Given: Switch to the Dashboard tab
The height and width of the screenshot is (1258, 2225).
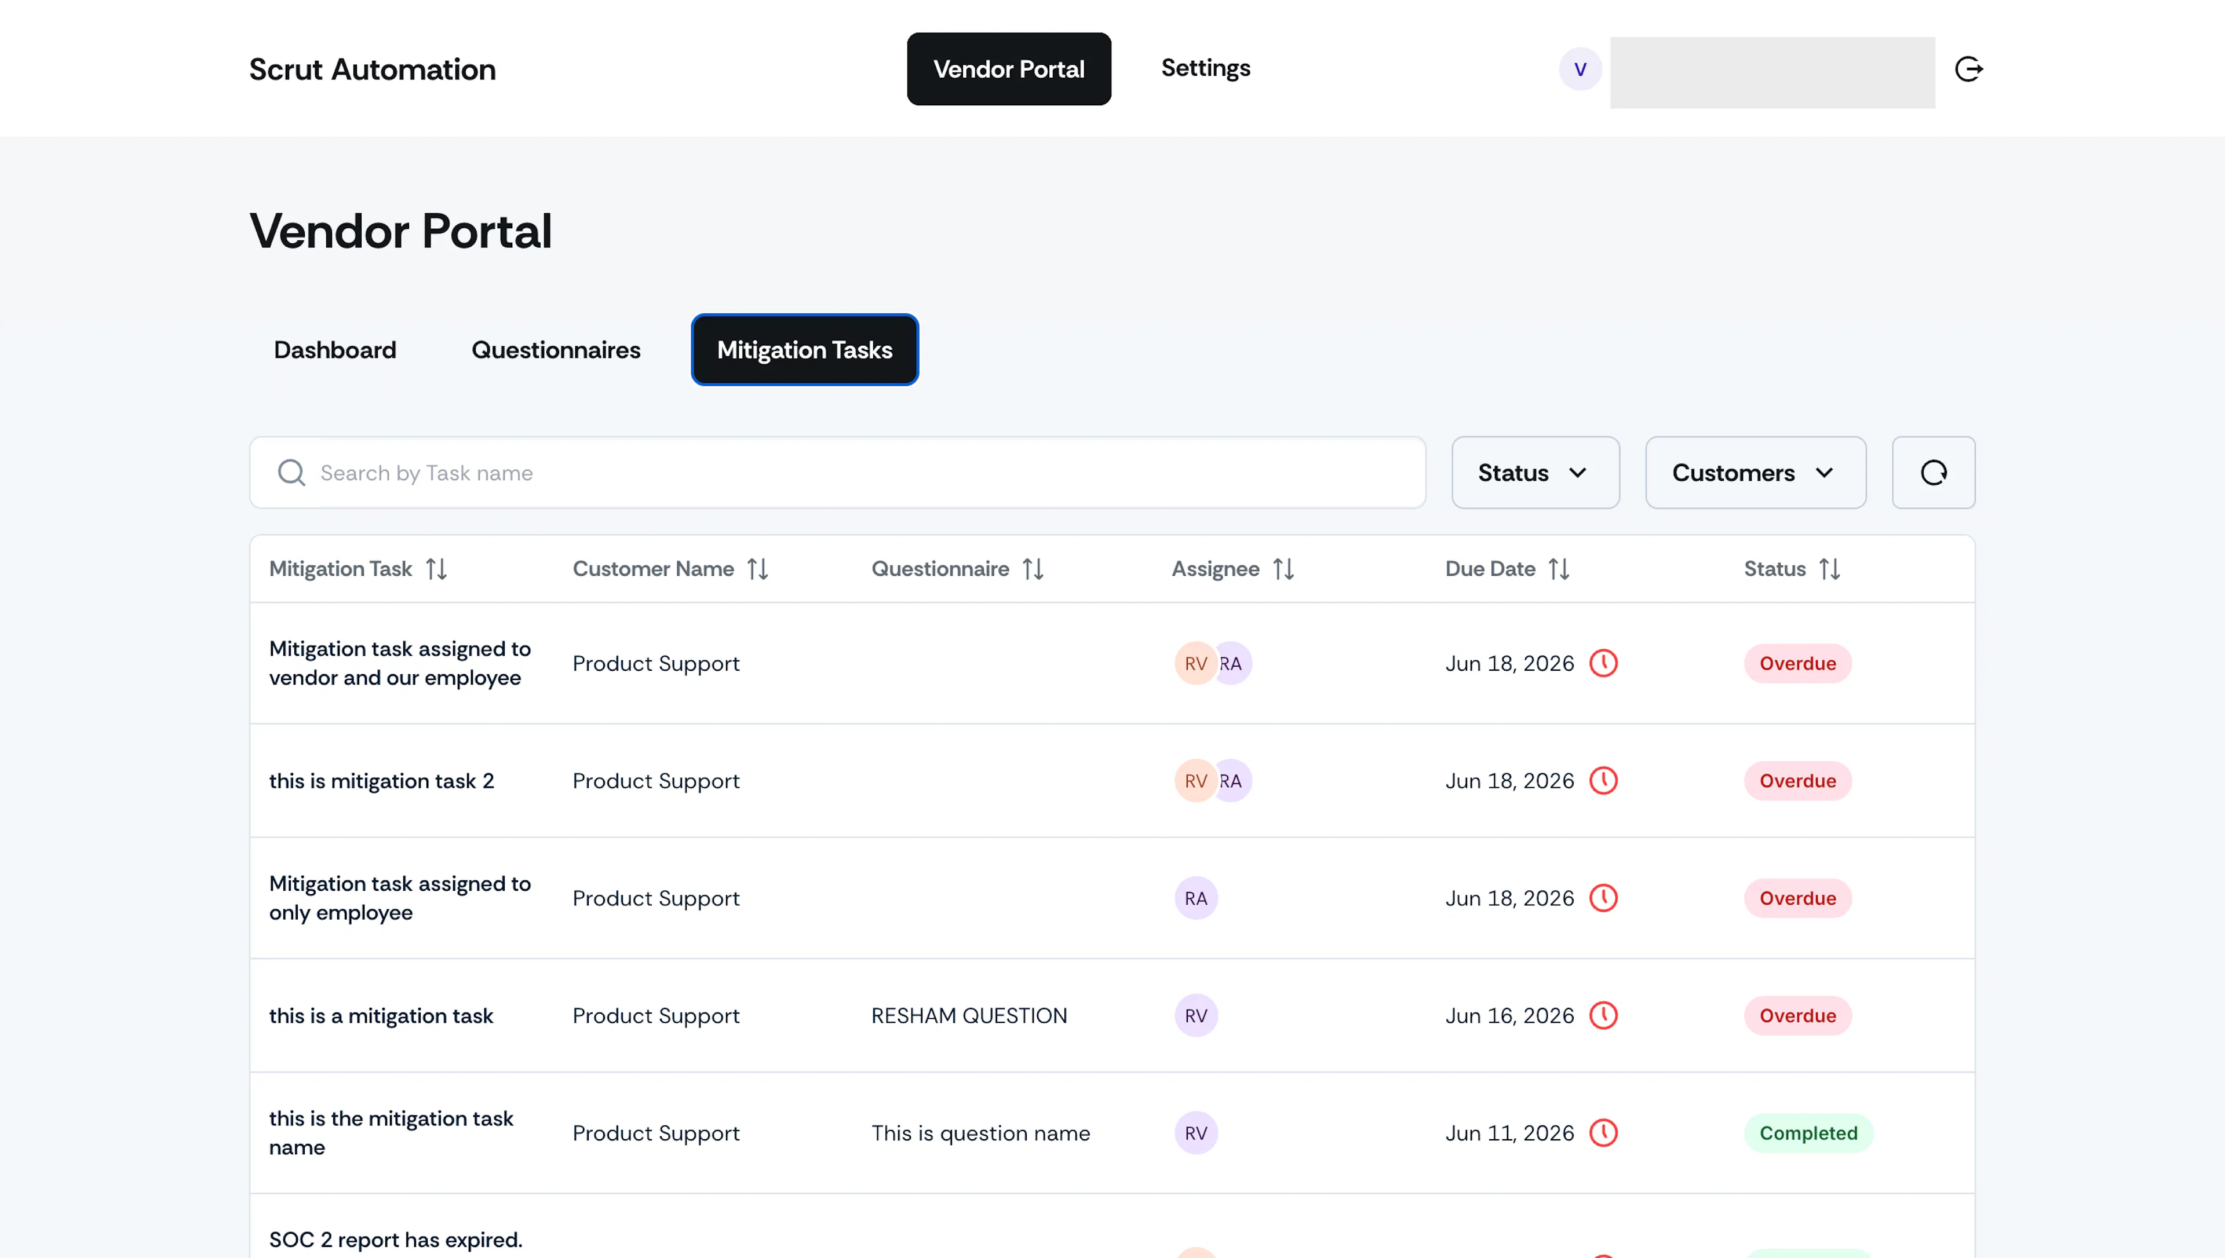Looking at the screenshot, I should pyautogui.click(x=335, y=350).
